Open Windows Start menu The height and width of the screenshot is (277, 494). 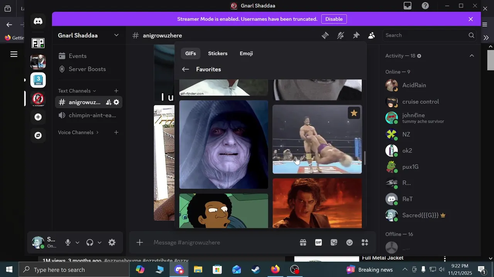pyautogui.click(x=9, y=270)
